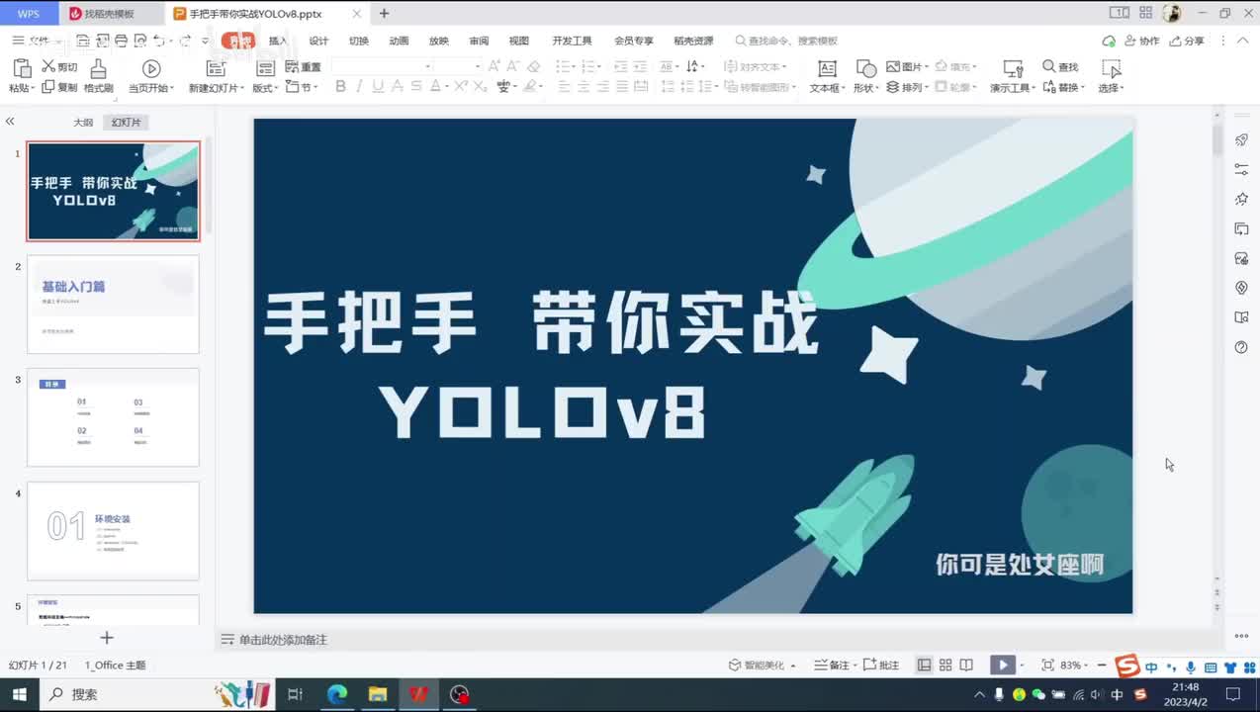This screenshot has height=712, width=1260.
Task: Click the Reset (重置) icon
Action: 292,66
